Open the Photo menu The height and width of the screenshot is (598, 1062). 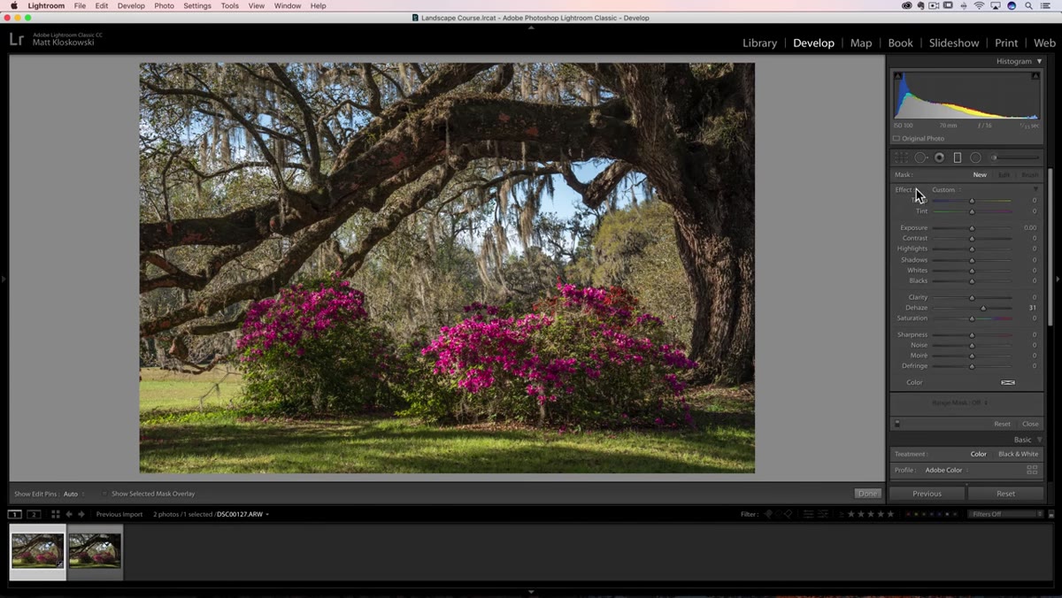[x=164, y=5]
